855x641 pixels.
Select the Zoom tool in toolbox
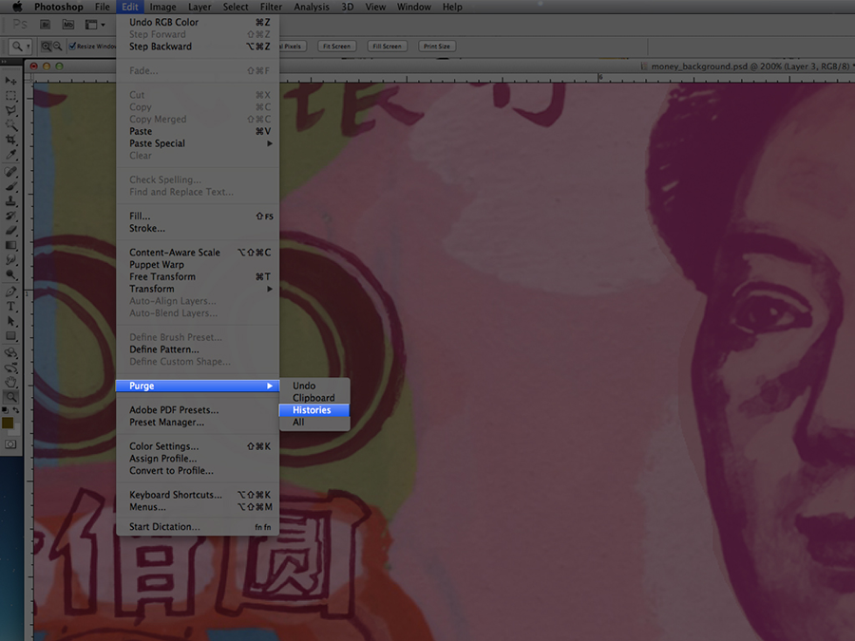coord(10,397)
